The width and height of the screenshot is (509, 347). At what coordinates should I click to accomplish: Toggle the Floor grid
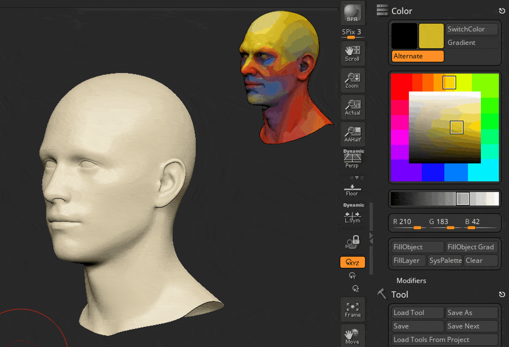pos(352,191)
